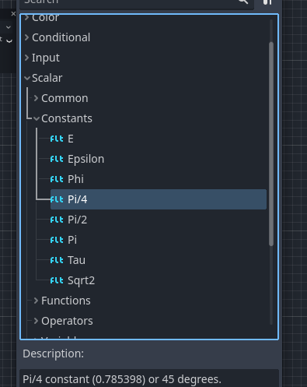Click the float icon beside Pi/2
The width and height of the screenshot is (307, 387).
[x=57, y=220]
